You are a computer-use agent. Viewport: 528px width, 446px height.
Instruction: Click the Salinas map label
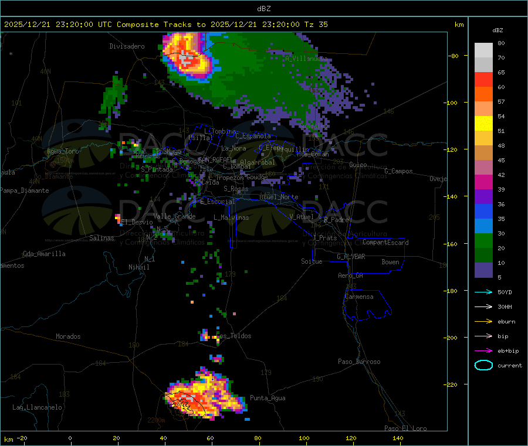[x=101, y=238]
